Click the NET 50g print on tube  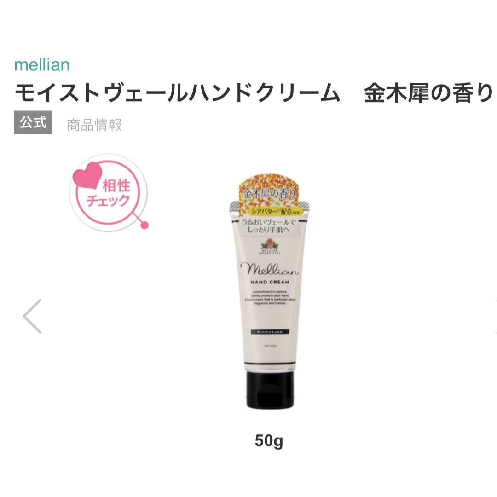(x=270, y=346)
